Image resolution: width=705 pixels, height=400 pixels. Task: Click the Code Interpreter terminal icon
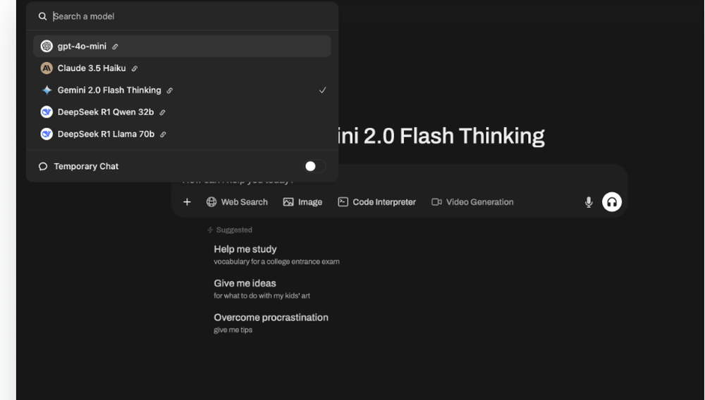(x=343, y=202)
